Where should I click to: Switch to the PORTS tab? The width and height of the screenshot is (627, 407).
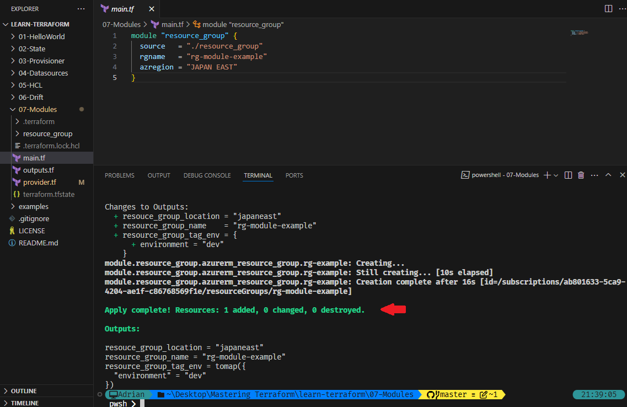[x=294, y=175]
